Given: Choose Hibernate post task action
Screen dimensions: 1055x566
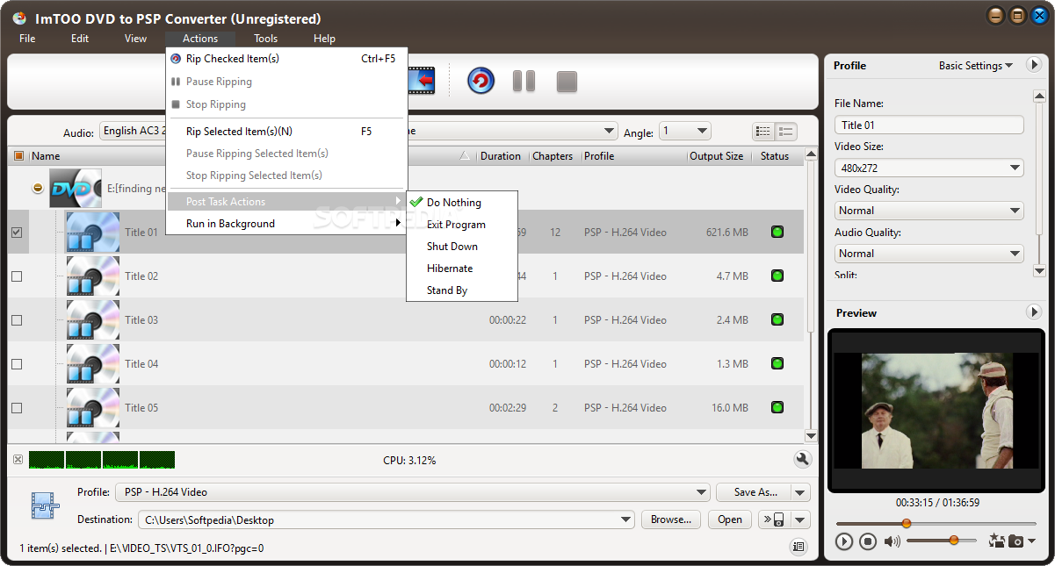Looking at the screenshot, I should tap(462, 269).
